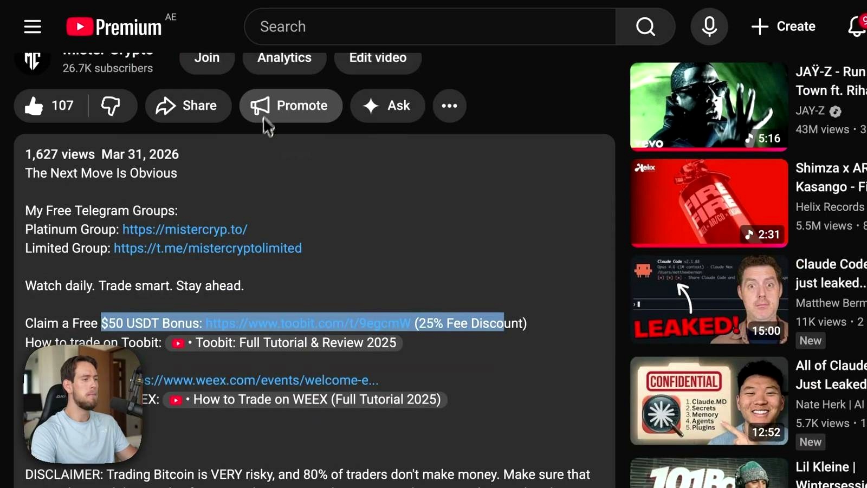Image resolution: width=867 pixels, height=488 pixels.
Task: Open the t.me/mistercryptolimited link
Action: (x=208, y=248)
